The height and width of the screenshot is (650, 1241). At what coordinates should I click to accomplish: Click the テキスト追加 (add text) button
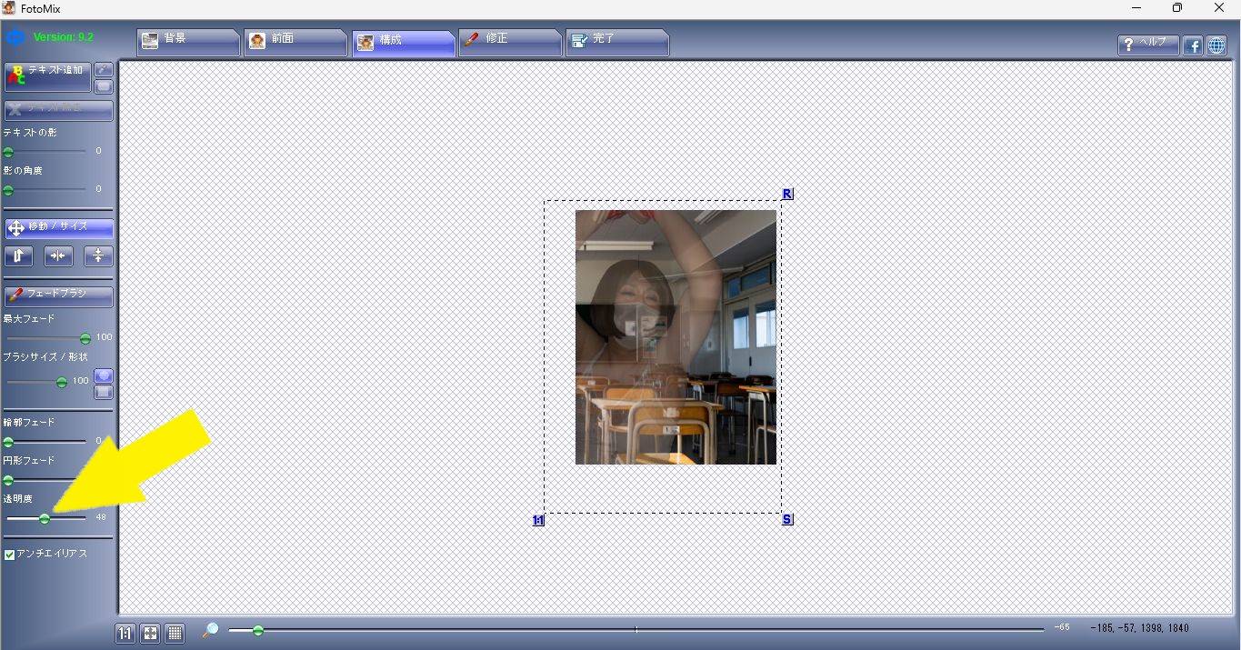tap(48, 77)
